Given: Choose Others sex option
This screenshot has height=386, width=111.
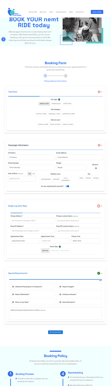Looking at the screenshot, I should point(96,178).
